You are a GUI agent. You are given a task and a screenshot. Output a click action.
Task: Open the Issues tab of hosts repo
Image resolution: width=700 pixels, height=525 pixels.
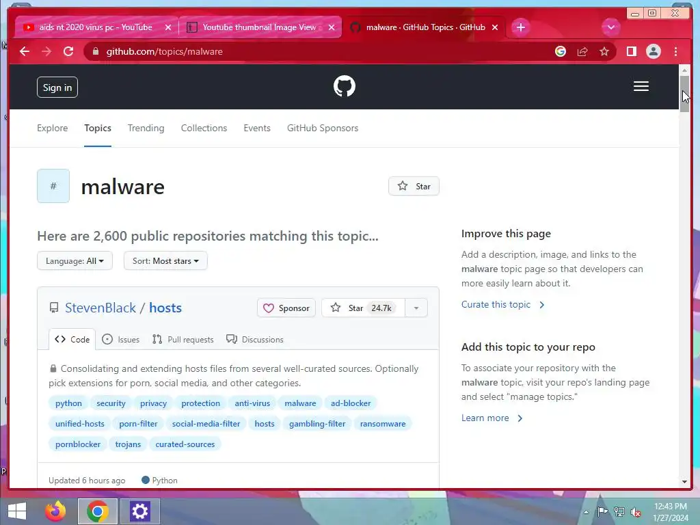120,339
